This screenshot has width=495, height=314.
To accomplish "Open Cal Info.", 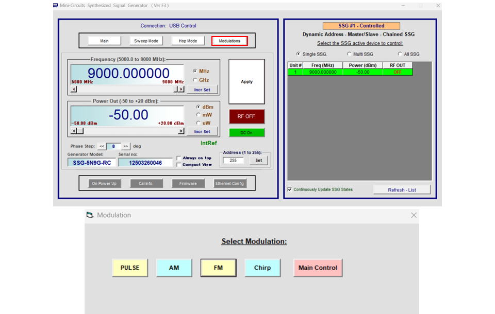I will coord(146,183).
